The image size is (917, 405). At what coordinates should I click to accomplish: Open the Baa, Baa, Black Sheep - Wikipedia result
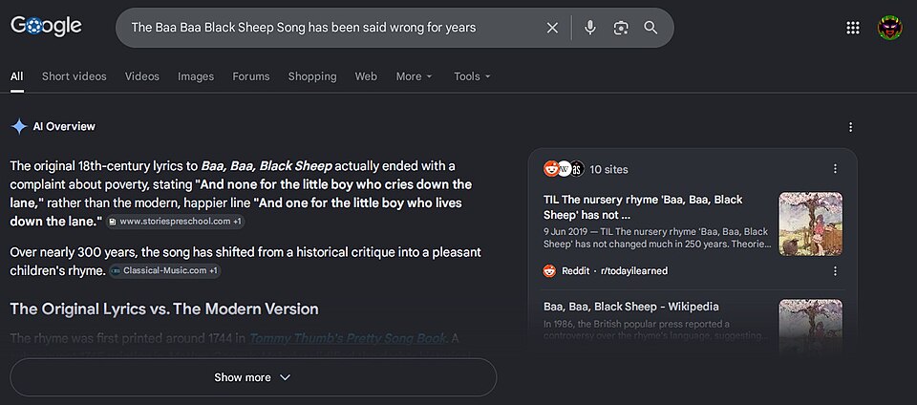[631, 307]
